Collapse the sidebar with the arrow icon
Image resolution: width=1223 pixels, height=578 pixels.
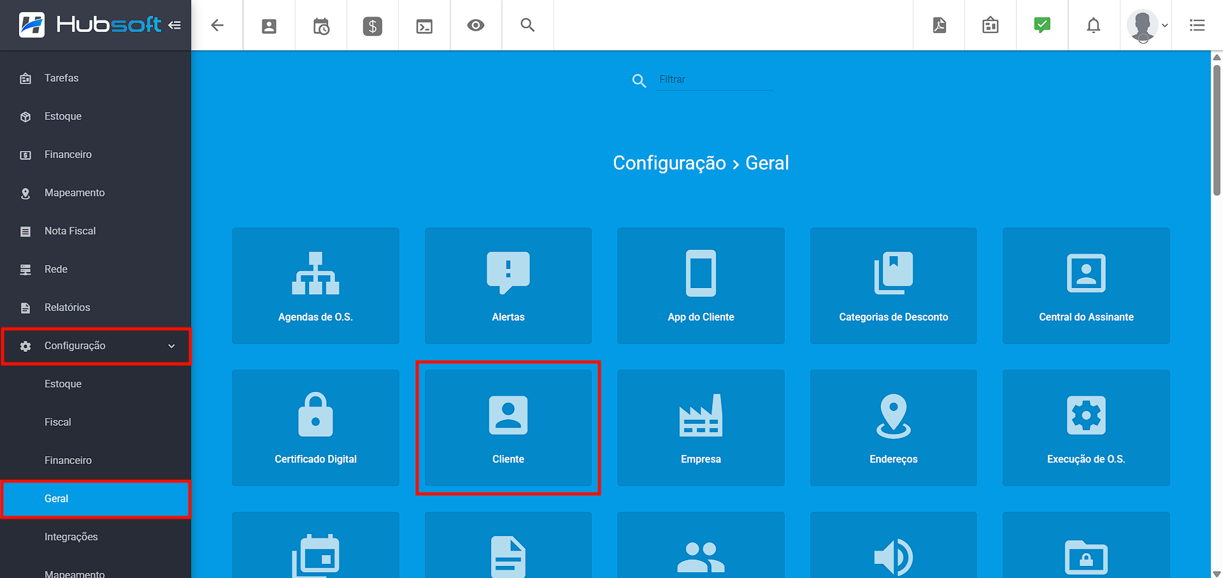[x=175, y=25]
